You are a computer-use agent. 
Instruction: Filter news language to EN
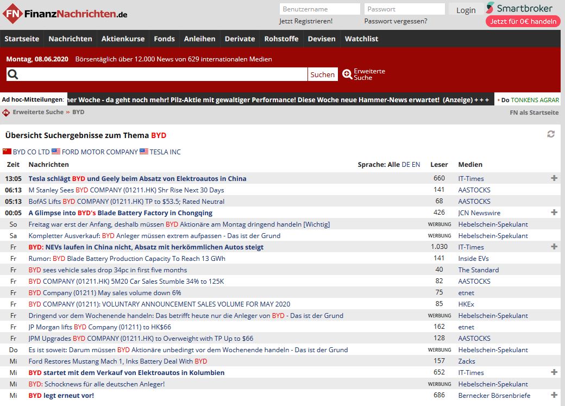(x=416, y=165)
